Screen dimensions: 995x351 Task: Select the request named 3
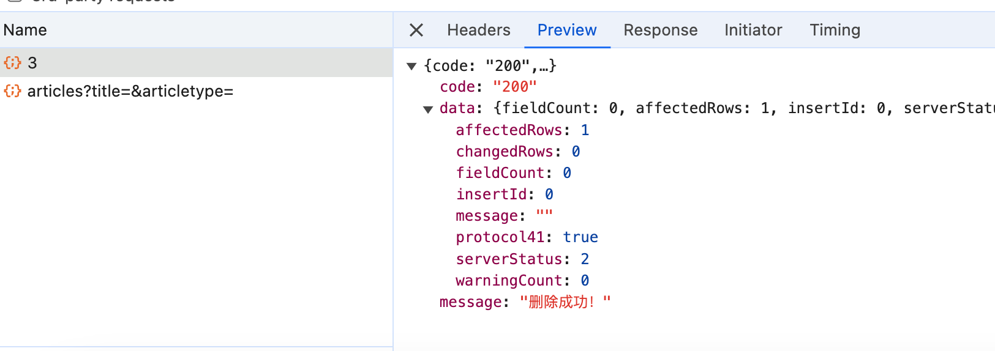coord(32,63)
